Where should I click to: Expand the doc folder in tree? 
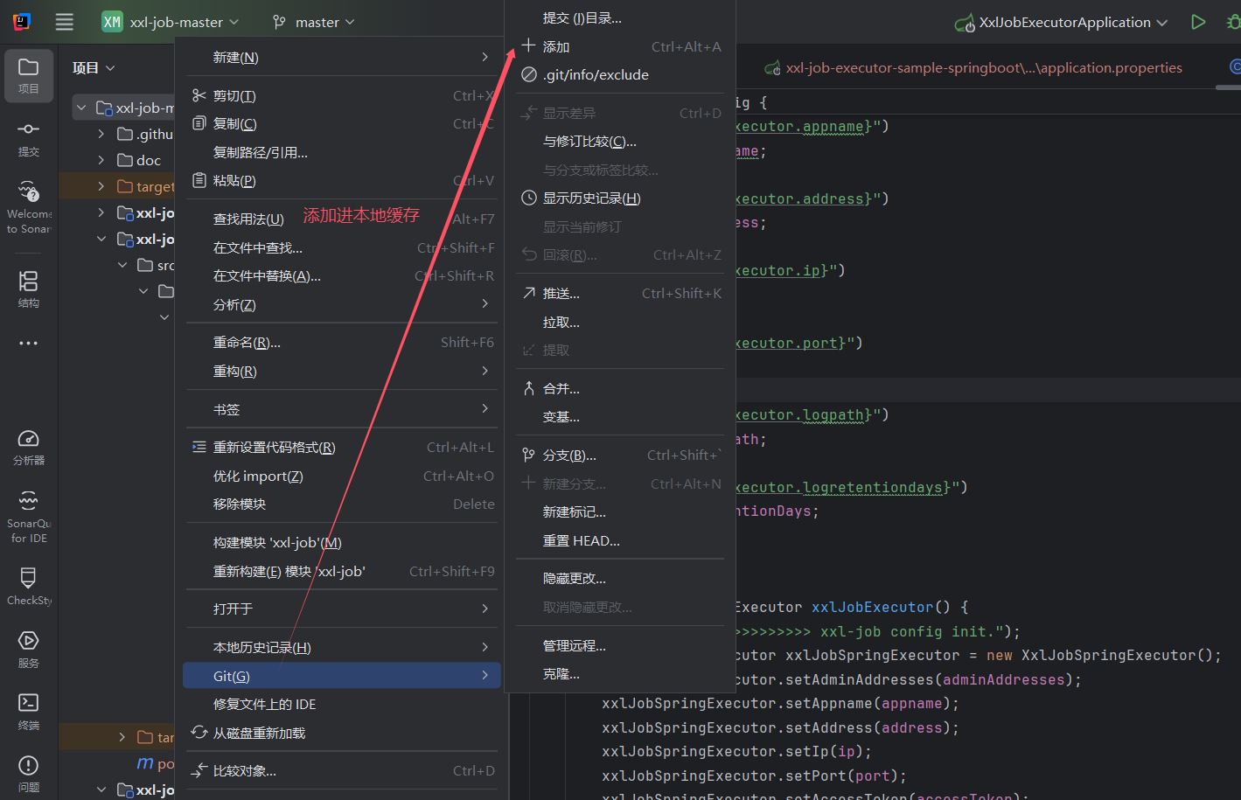pyautogui.click(x=101, y=160)
